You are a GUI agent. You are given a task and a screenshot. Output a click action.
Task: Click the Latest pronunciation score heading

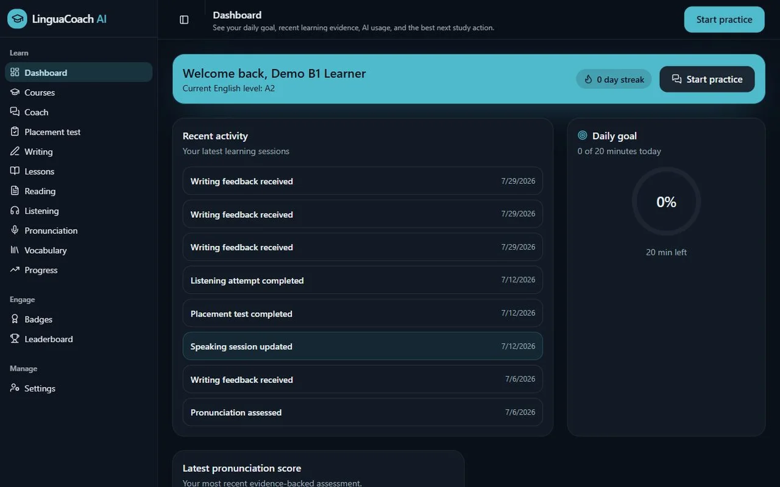(242, 468)
